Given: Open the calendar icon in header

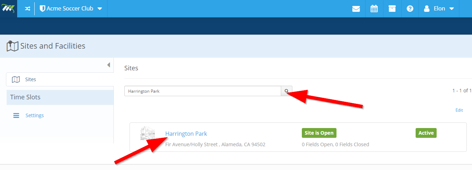Looking at the screenshot, I should pos(374,9).
